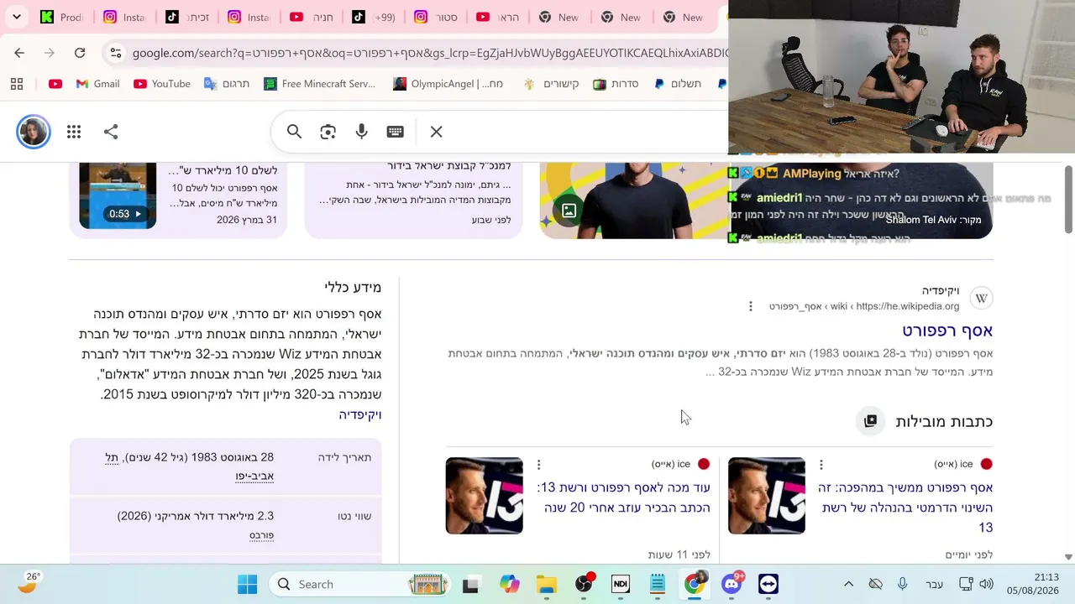Screen dimensions: 1075x604
Task: Click the magnifier search icon in search box
Action: [294, 132]
